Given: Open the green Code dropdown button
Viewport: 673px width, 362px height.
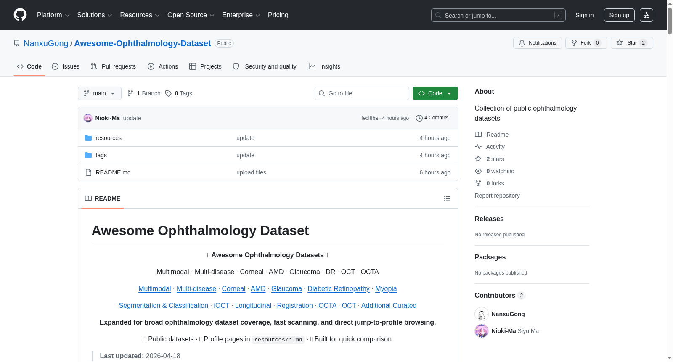Looking at the screenshot, I should (x=435, y=93).
